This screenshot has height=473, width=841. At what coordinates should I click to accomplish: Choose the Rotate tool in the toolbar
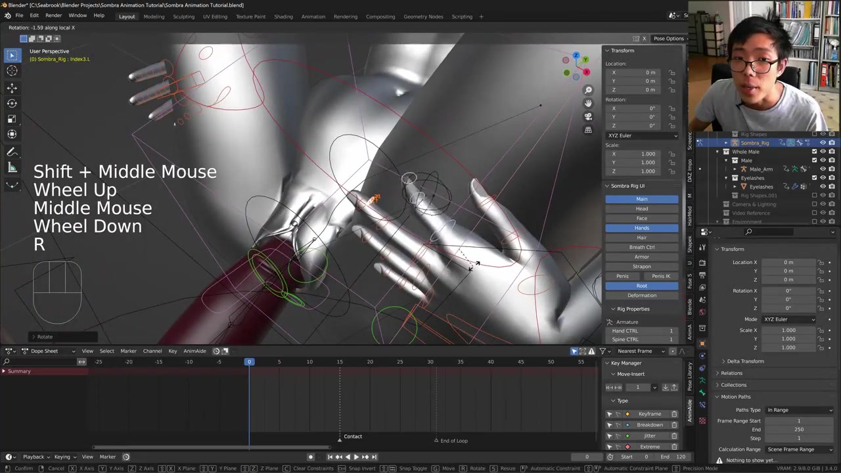click(12, 103)
